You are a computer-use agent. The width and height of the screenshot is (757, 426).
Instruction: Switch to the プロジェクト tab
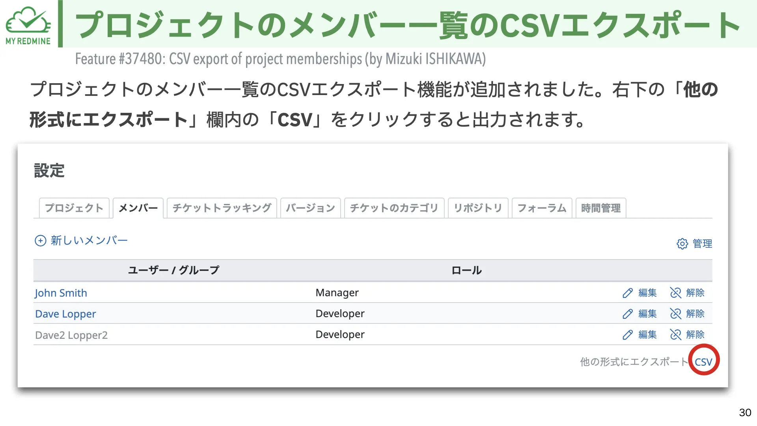click(74, 208)
